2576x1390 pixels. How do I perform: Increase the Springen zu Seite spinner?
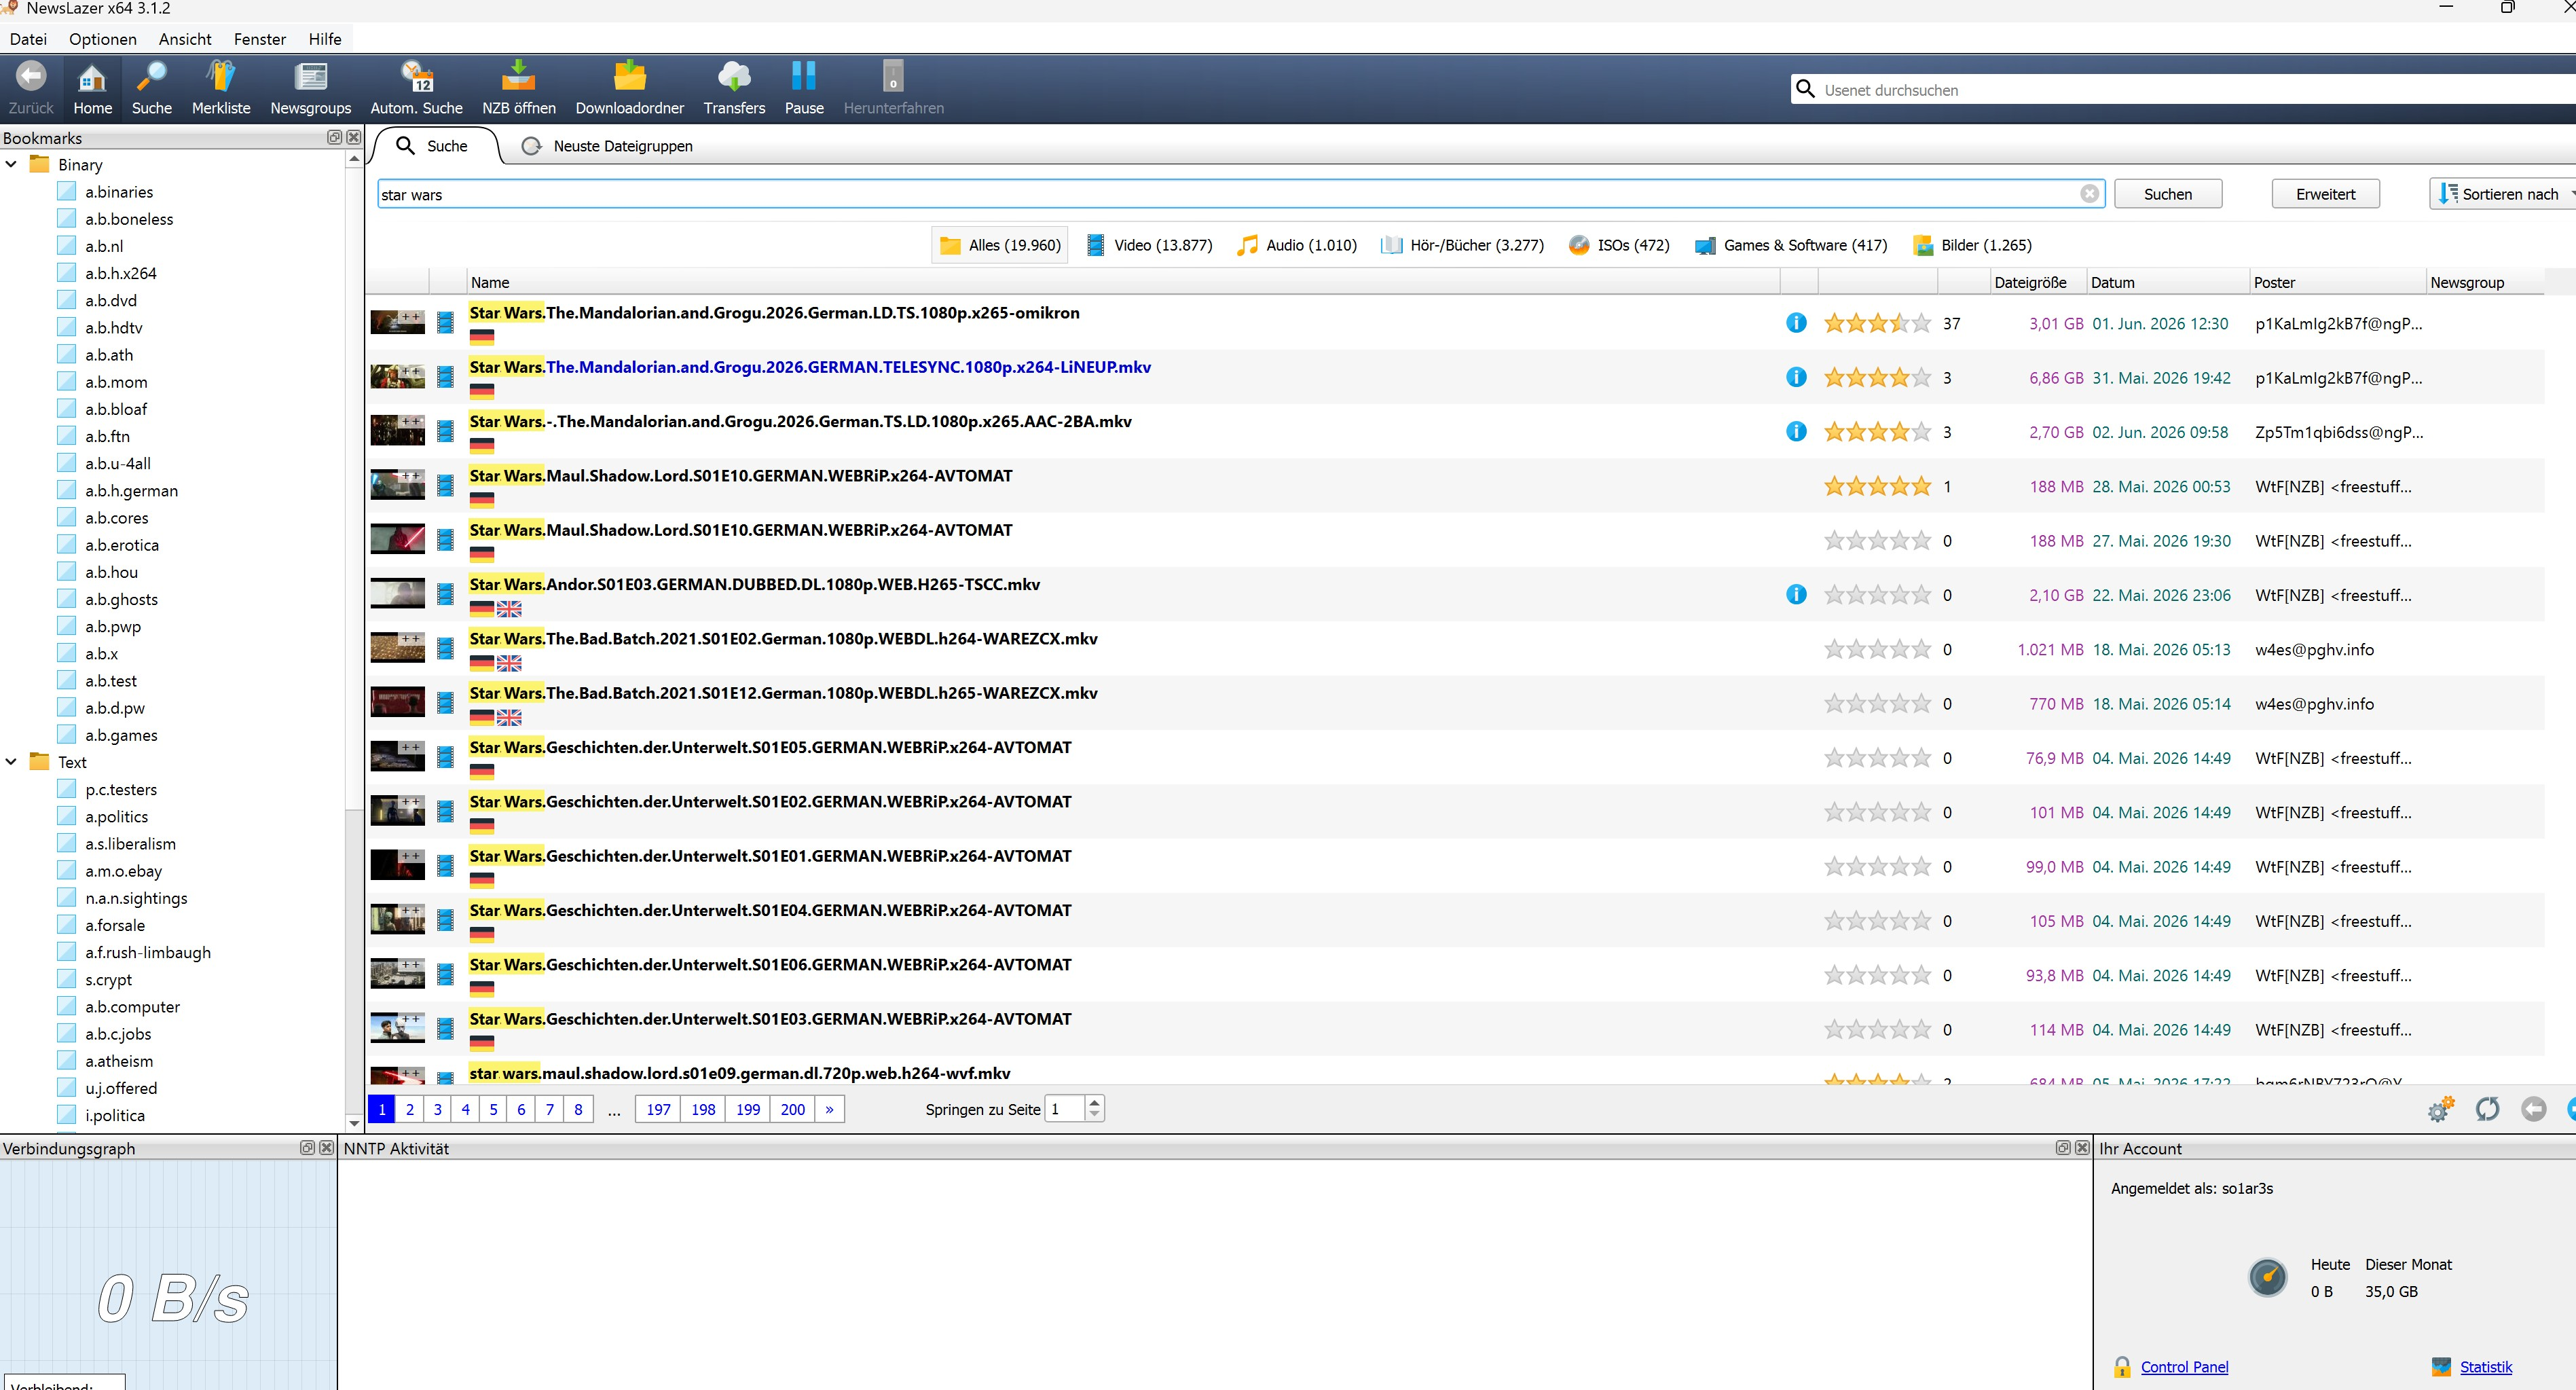pos(1094,1102)
